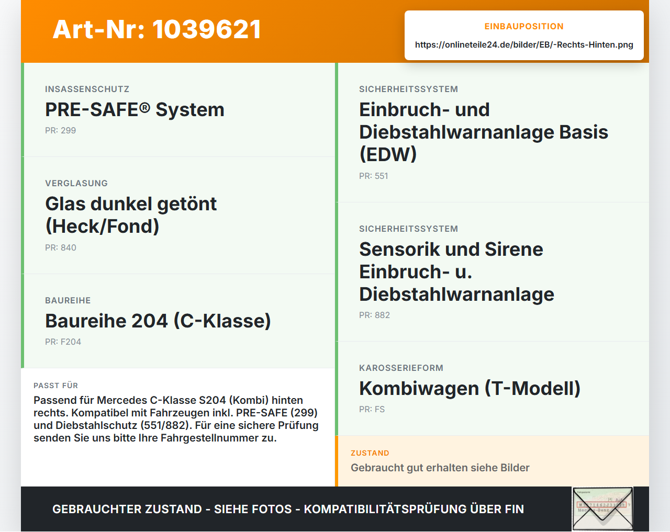Click the KAROSSERIEFORM label
Viewport: 670px width, 532px height.
401,368
